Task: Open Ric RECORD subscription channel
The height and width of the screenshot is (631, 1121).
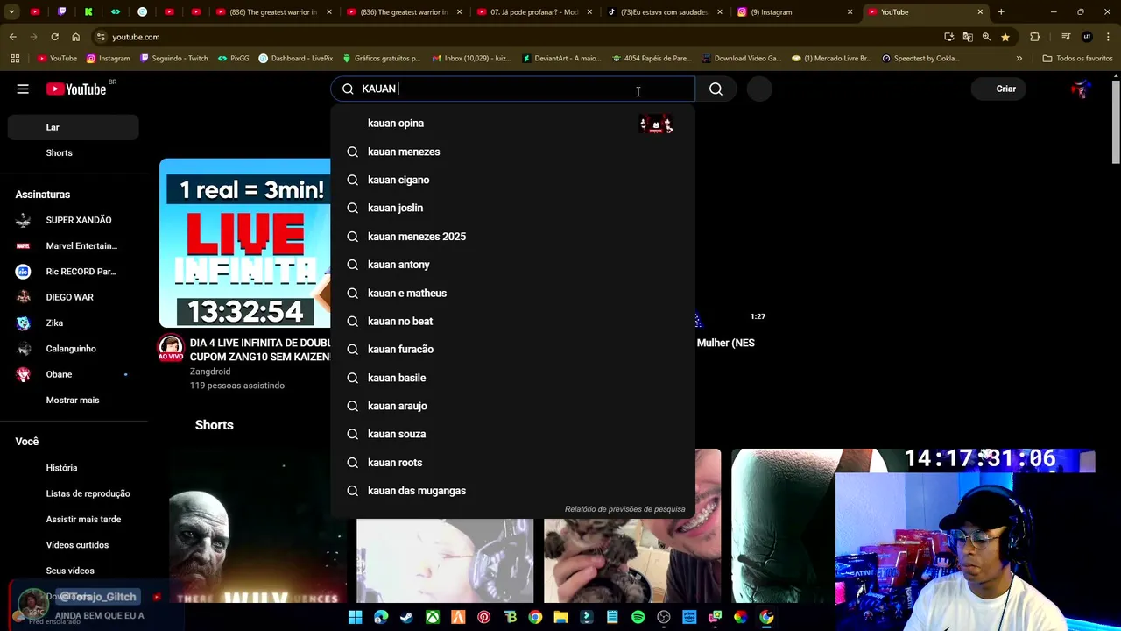Action: pyautogui.click(x=73, y=272)
